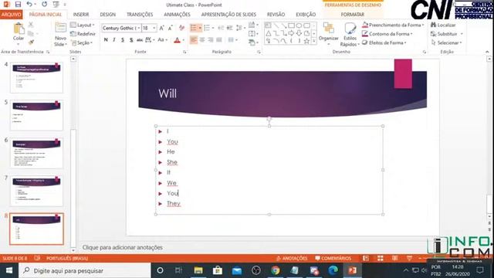The image size is (494, 278).
Task: Repeat the last action
Action: 45,5
